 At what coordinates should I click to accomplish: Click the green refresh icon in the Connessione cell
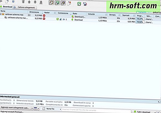coord(58,19)
